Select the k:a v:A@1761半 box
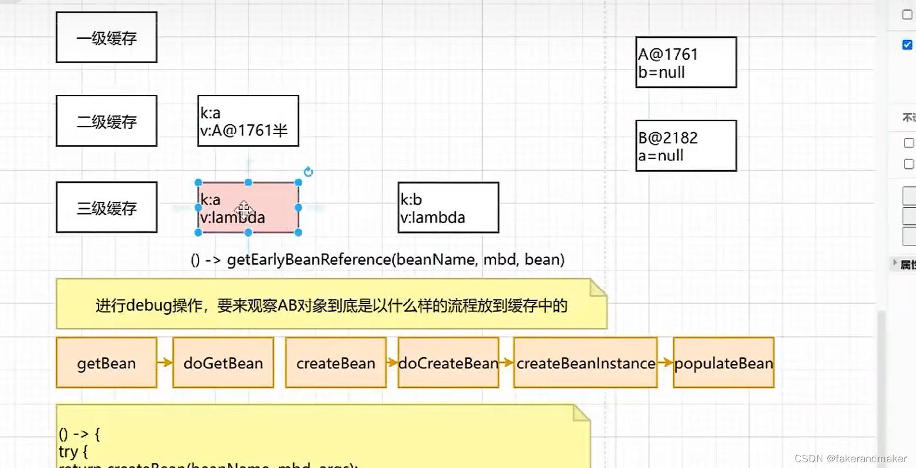The height and width of the screenshot is (468, 916). pos(248,121)
